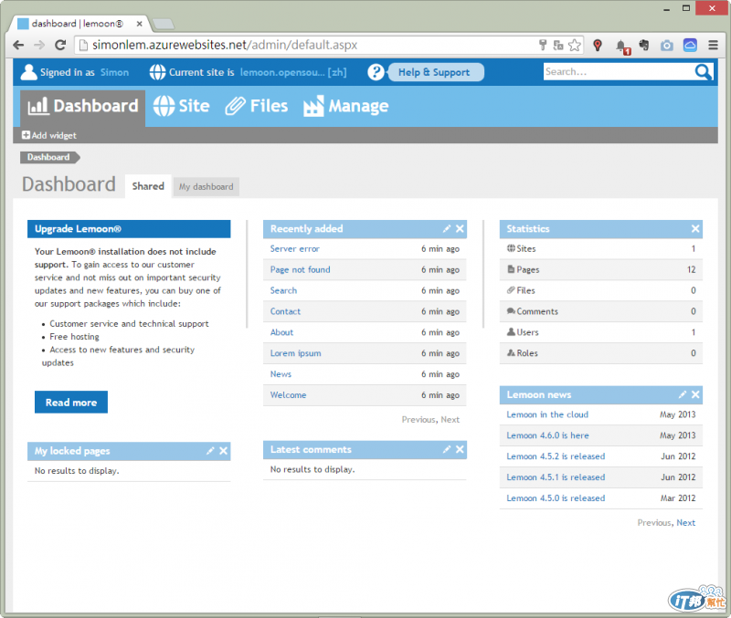This screenshot has height=618, width=731.
Task: Open the Simon user link
Action: pyautogui.click(x=115, y=72)
